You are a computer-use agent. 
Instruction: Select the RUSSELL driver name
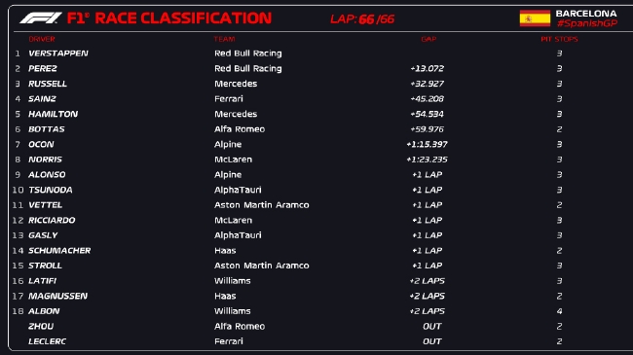[x=48, y=84]
